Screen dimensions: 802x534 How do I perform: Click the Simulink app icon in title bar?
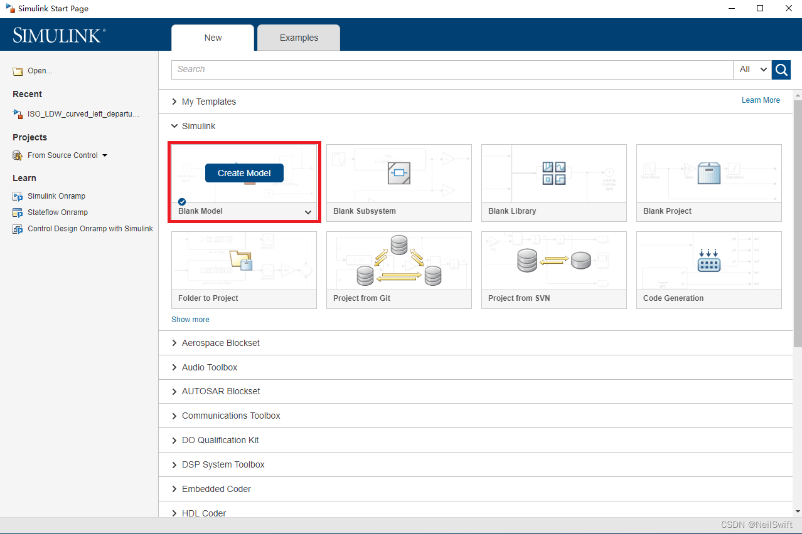[x=10, y=9]
